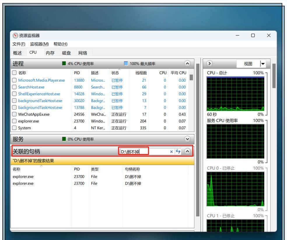
Task: Click the green CPU indicator in 服务 header
Action: click(64, 139)
